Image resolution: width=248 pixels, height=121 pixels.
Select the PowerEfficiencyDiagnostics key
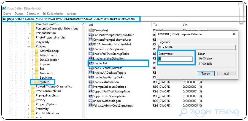54,86
